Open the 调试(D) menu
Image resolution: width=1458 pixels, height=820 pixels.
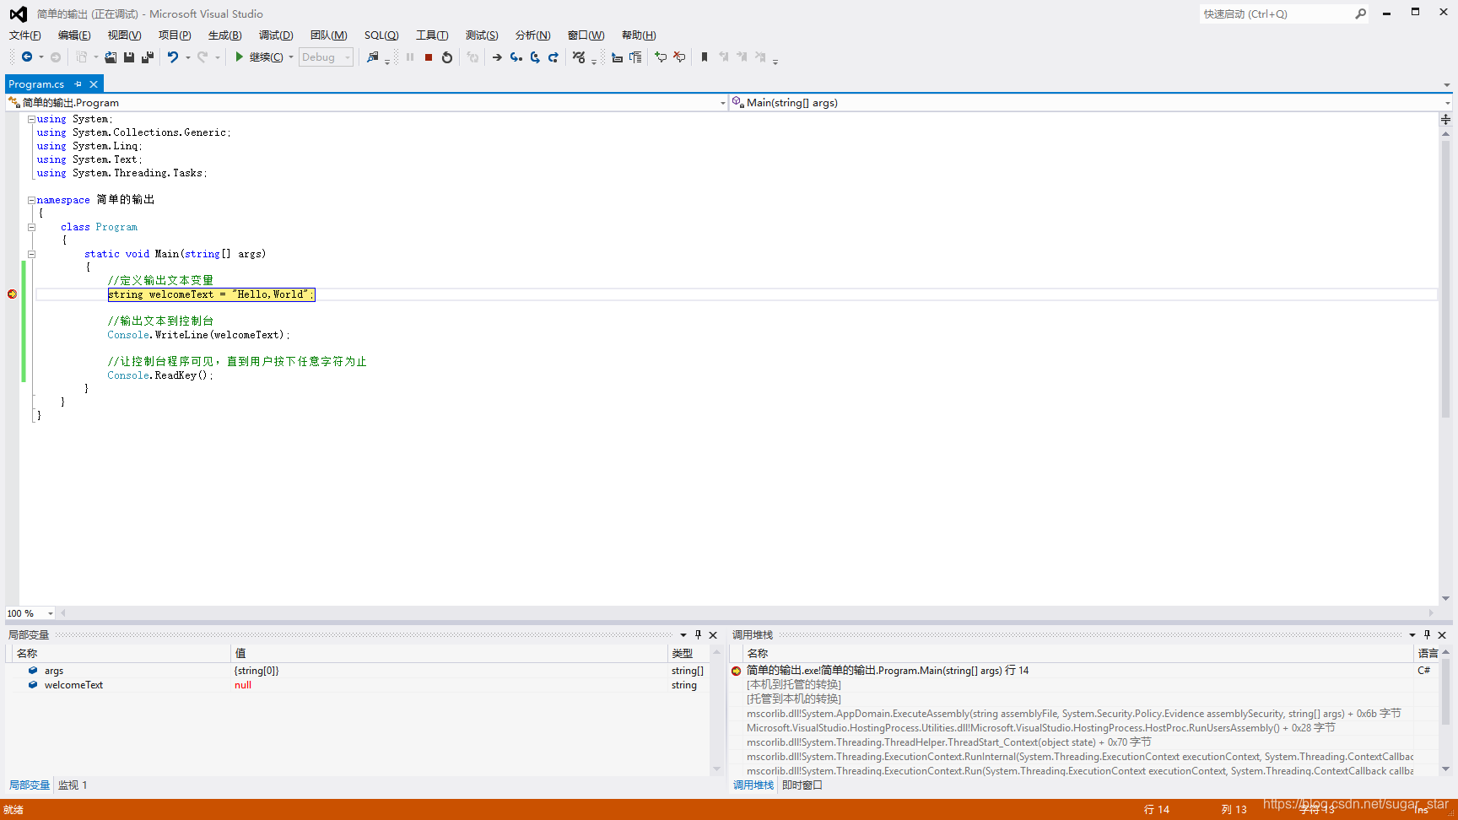(x=276, y=35)
